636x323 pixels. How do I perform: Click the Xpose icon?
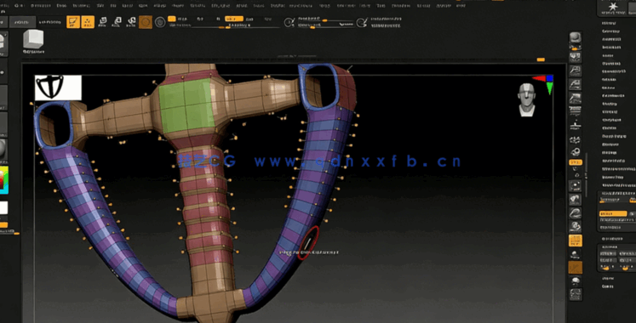[576, 294]
